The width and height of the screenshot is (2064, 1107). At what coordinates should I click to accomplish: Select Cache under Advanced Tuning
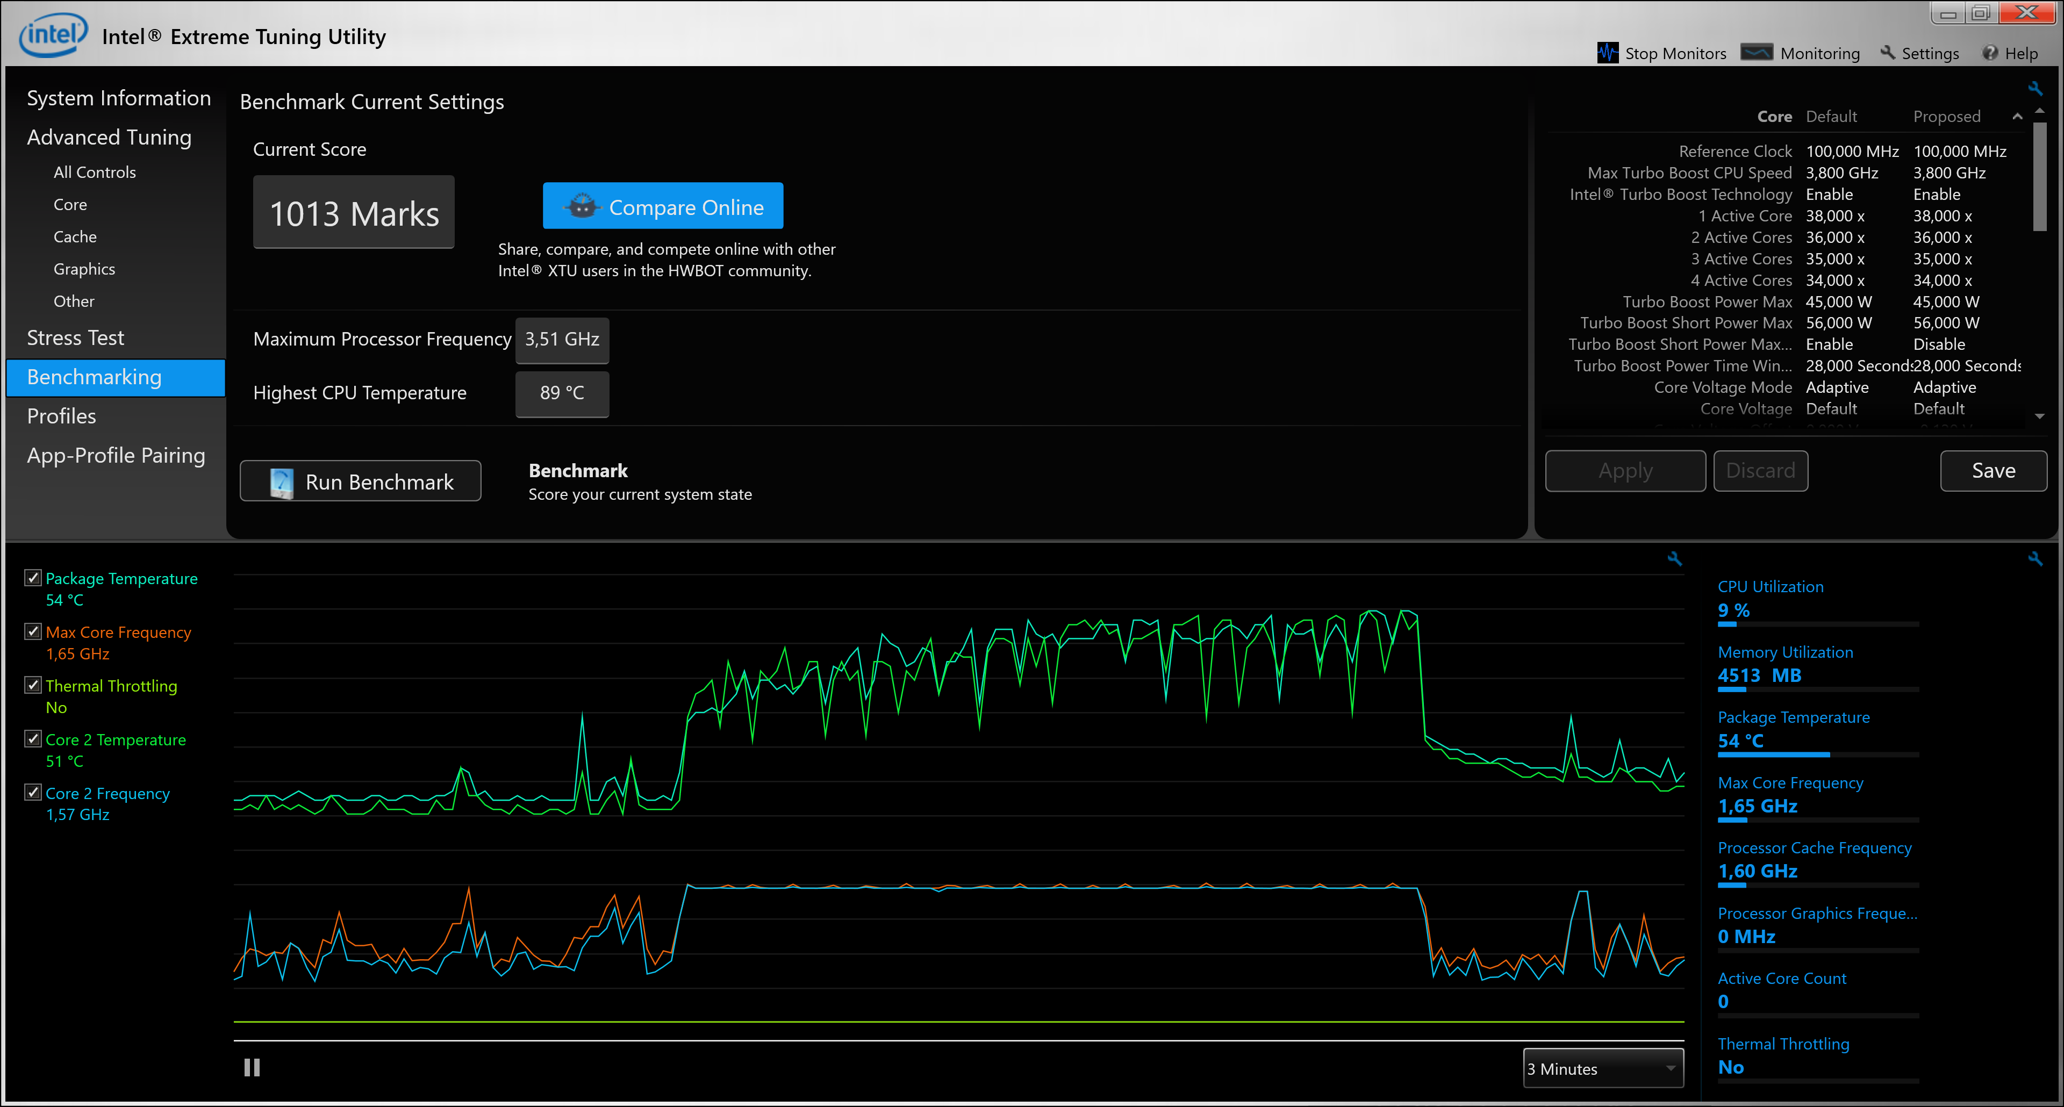click(x=75, y=236)
